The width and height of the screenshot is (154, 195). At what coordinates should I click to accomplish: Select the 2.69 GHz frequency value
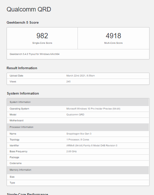72,152
